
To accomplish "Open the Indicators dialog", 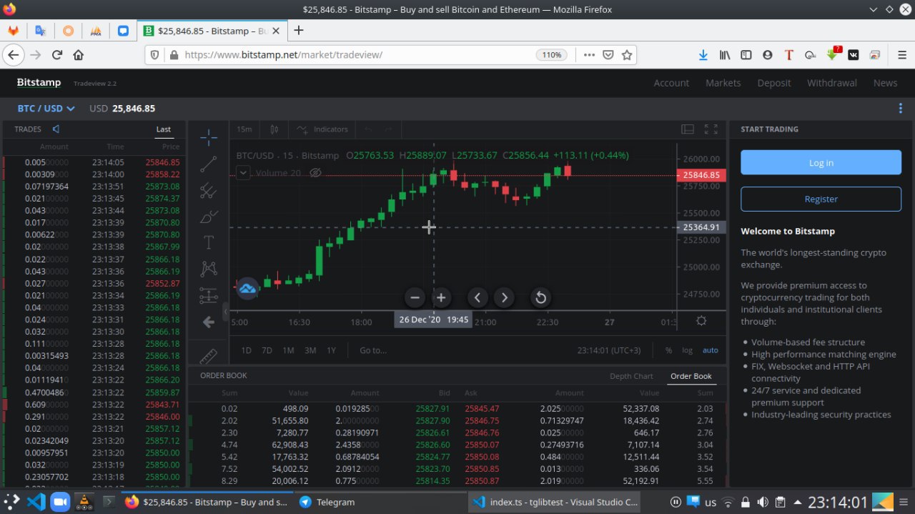I will coord(322,129).
